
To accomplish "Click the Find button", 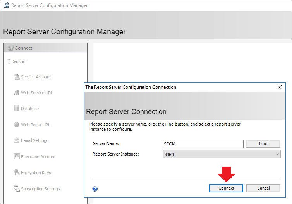I will (x=263, y=143).
